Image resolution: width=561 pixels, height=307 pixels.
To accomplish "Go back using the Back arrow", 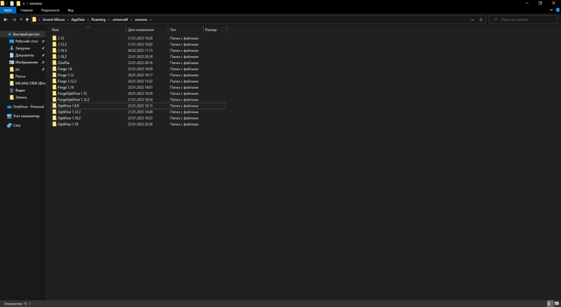I will point(6,20).
